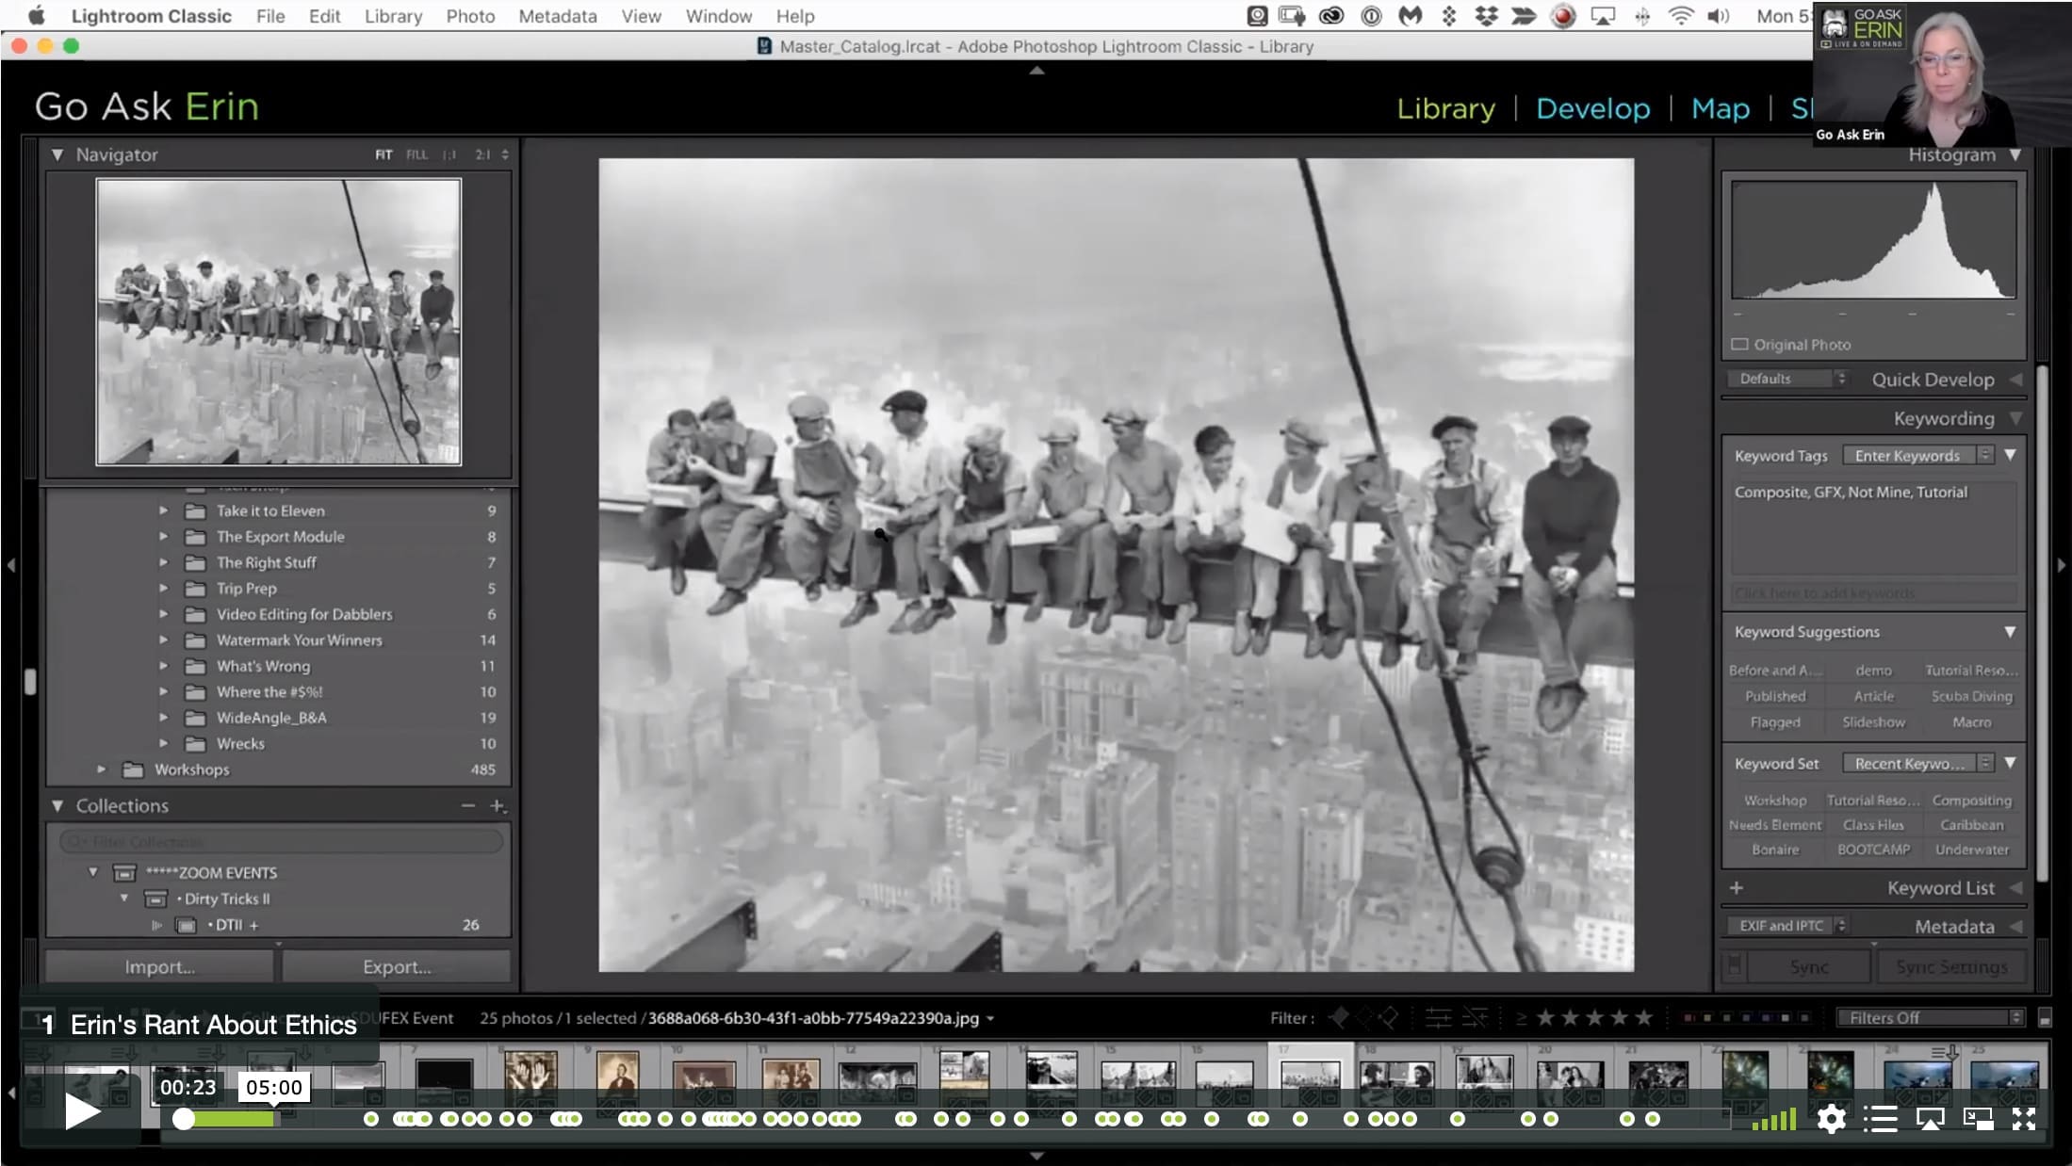The width and height of the screenshot is (2072, 1166).
Task: Click the Import button
Action: click(159, 967)
